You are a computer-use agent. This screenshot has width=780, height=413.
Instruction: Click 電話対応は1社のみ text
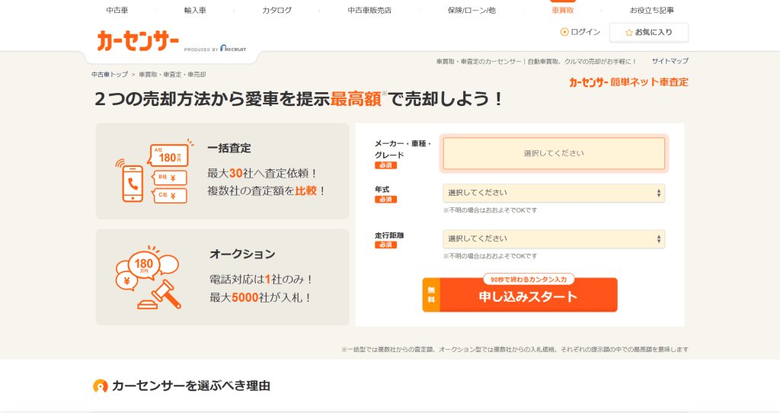261,279
